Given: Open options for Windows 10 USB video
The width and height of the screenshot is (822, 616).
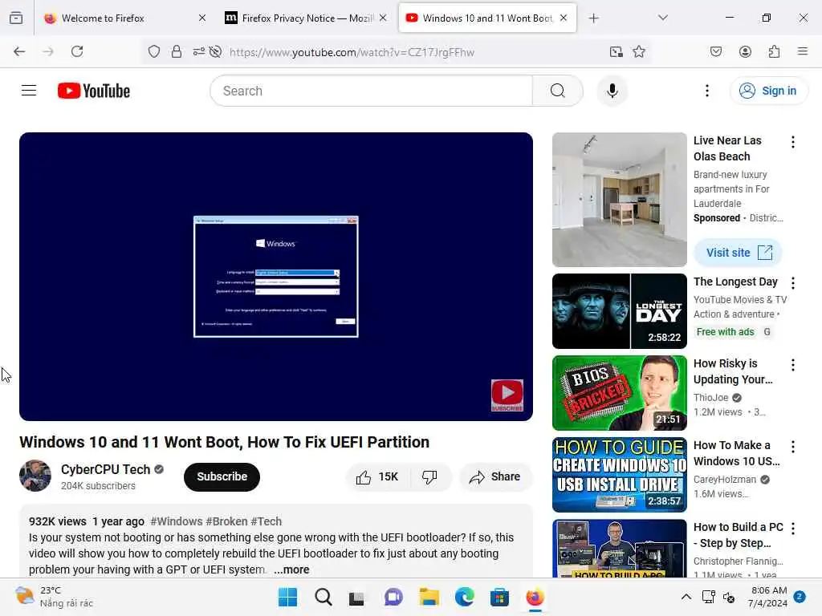Looking at the screenshot, I should (x=792, y=446).
